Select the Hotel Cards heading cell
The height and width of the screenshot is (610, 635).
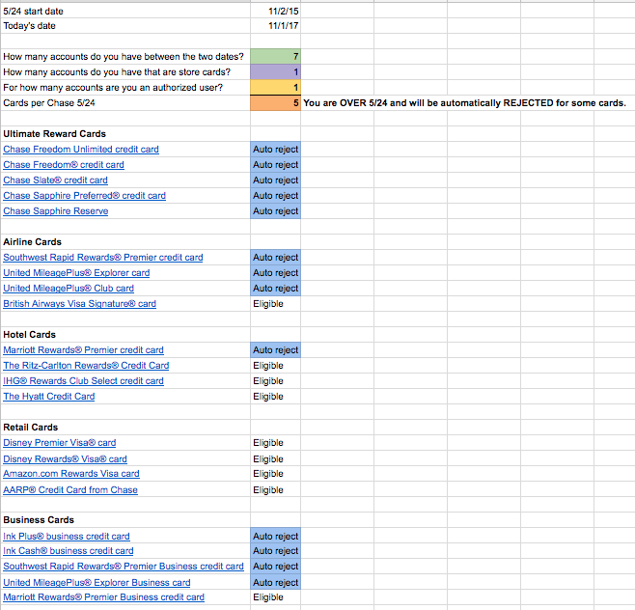pyautogui.click(x=125, y=335)
